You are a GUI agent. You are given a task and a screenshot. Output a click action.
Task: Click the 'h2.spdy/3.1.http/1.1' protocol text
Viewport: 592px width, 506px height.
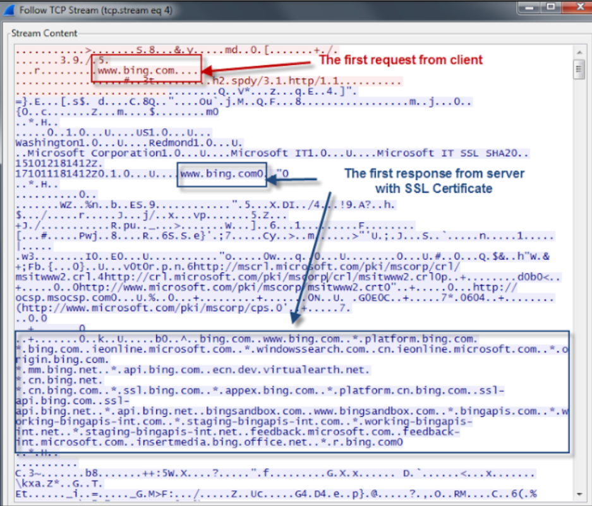275,81
